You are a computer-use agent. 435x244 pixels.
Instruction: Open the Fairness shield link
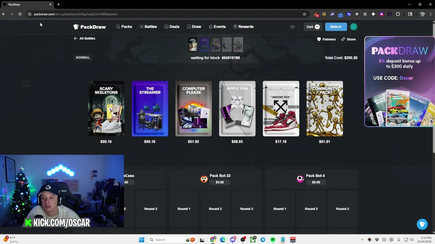tap(326, 39)
